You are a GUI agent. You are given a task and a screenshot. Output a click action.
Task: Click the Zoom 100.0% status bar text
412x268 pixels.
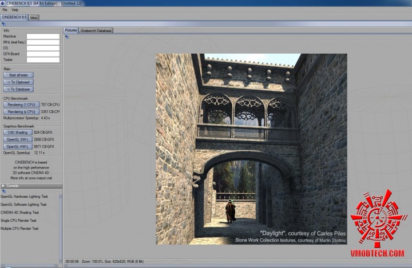[91, 262]
